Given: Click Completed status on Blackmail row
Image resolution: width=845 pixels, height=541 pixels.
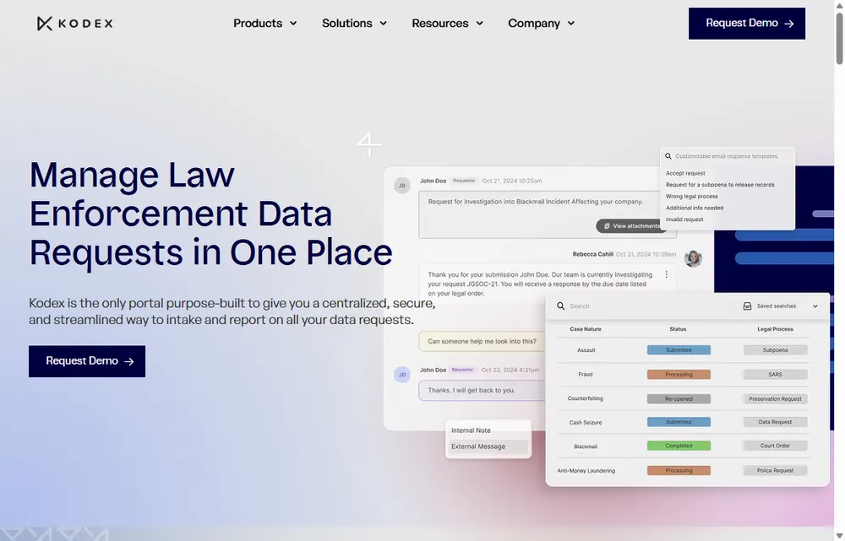Looking at the screenshot, I should (x=679, y=446).
